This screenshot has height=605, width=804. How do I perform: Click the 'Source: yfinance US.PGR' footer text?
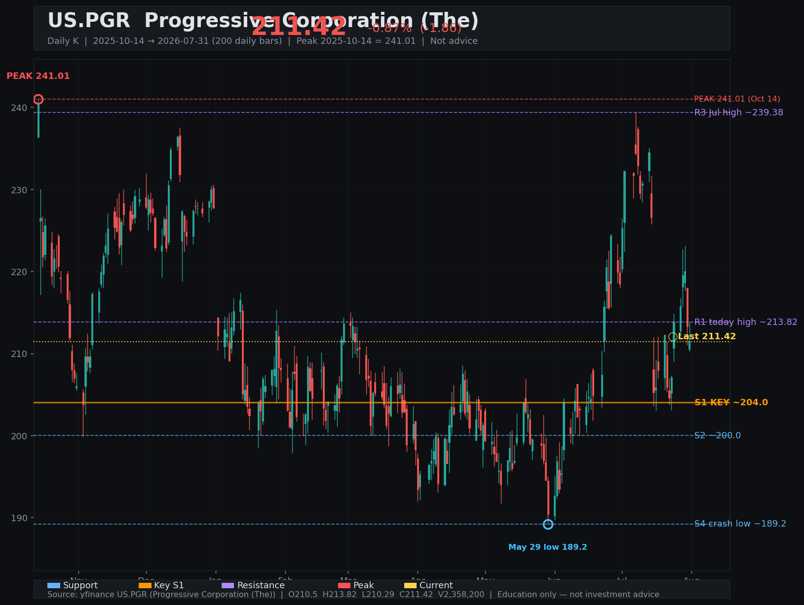353,595
